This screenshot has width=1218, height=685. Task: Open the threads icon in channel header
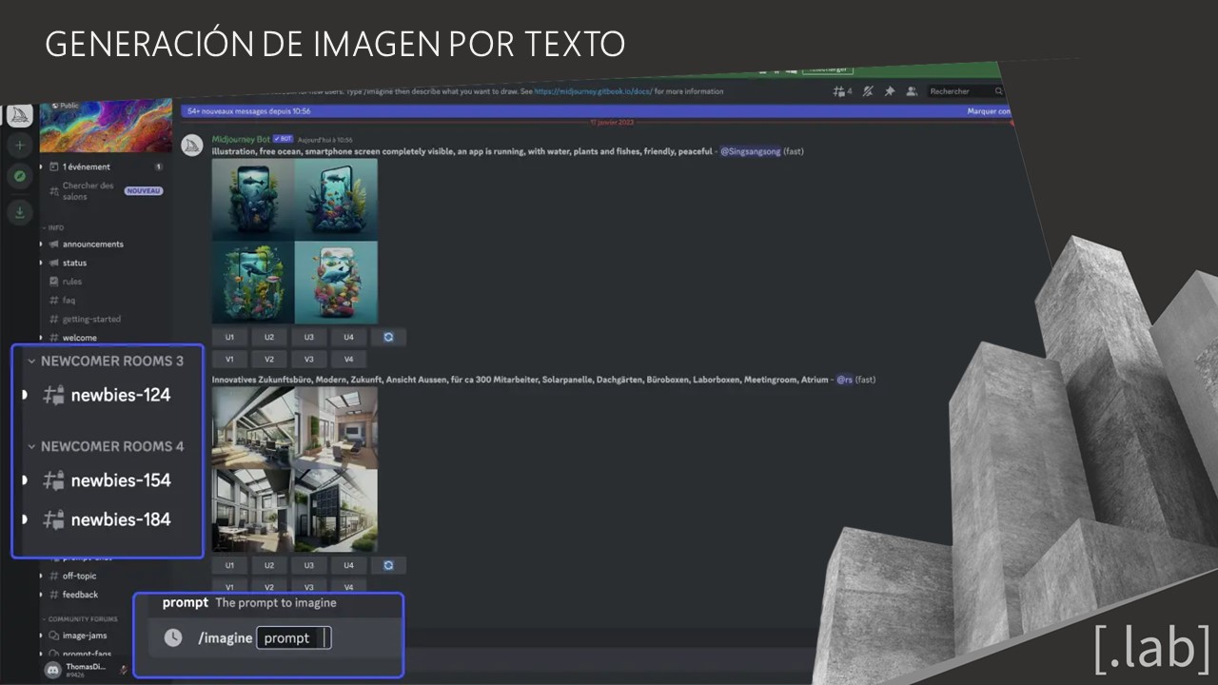pos(841,91)
